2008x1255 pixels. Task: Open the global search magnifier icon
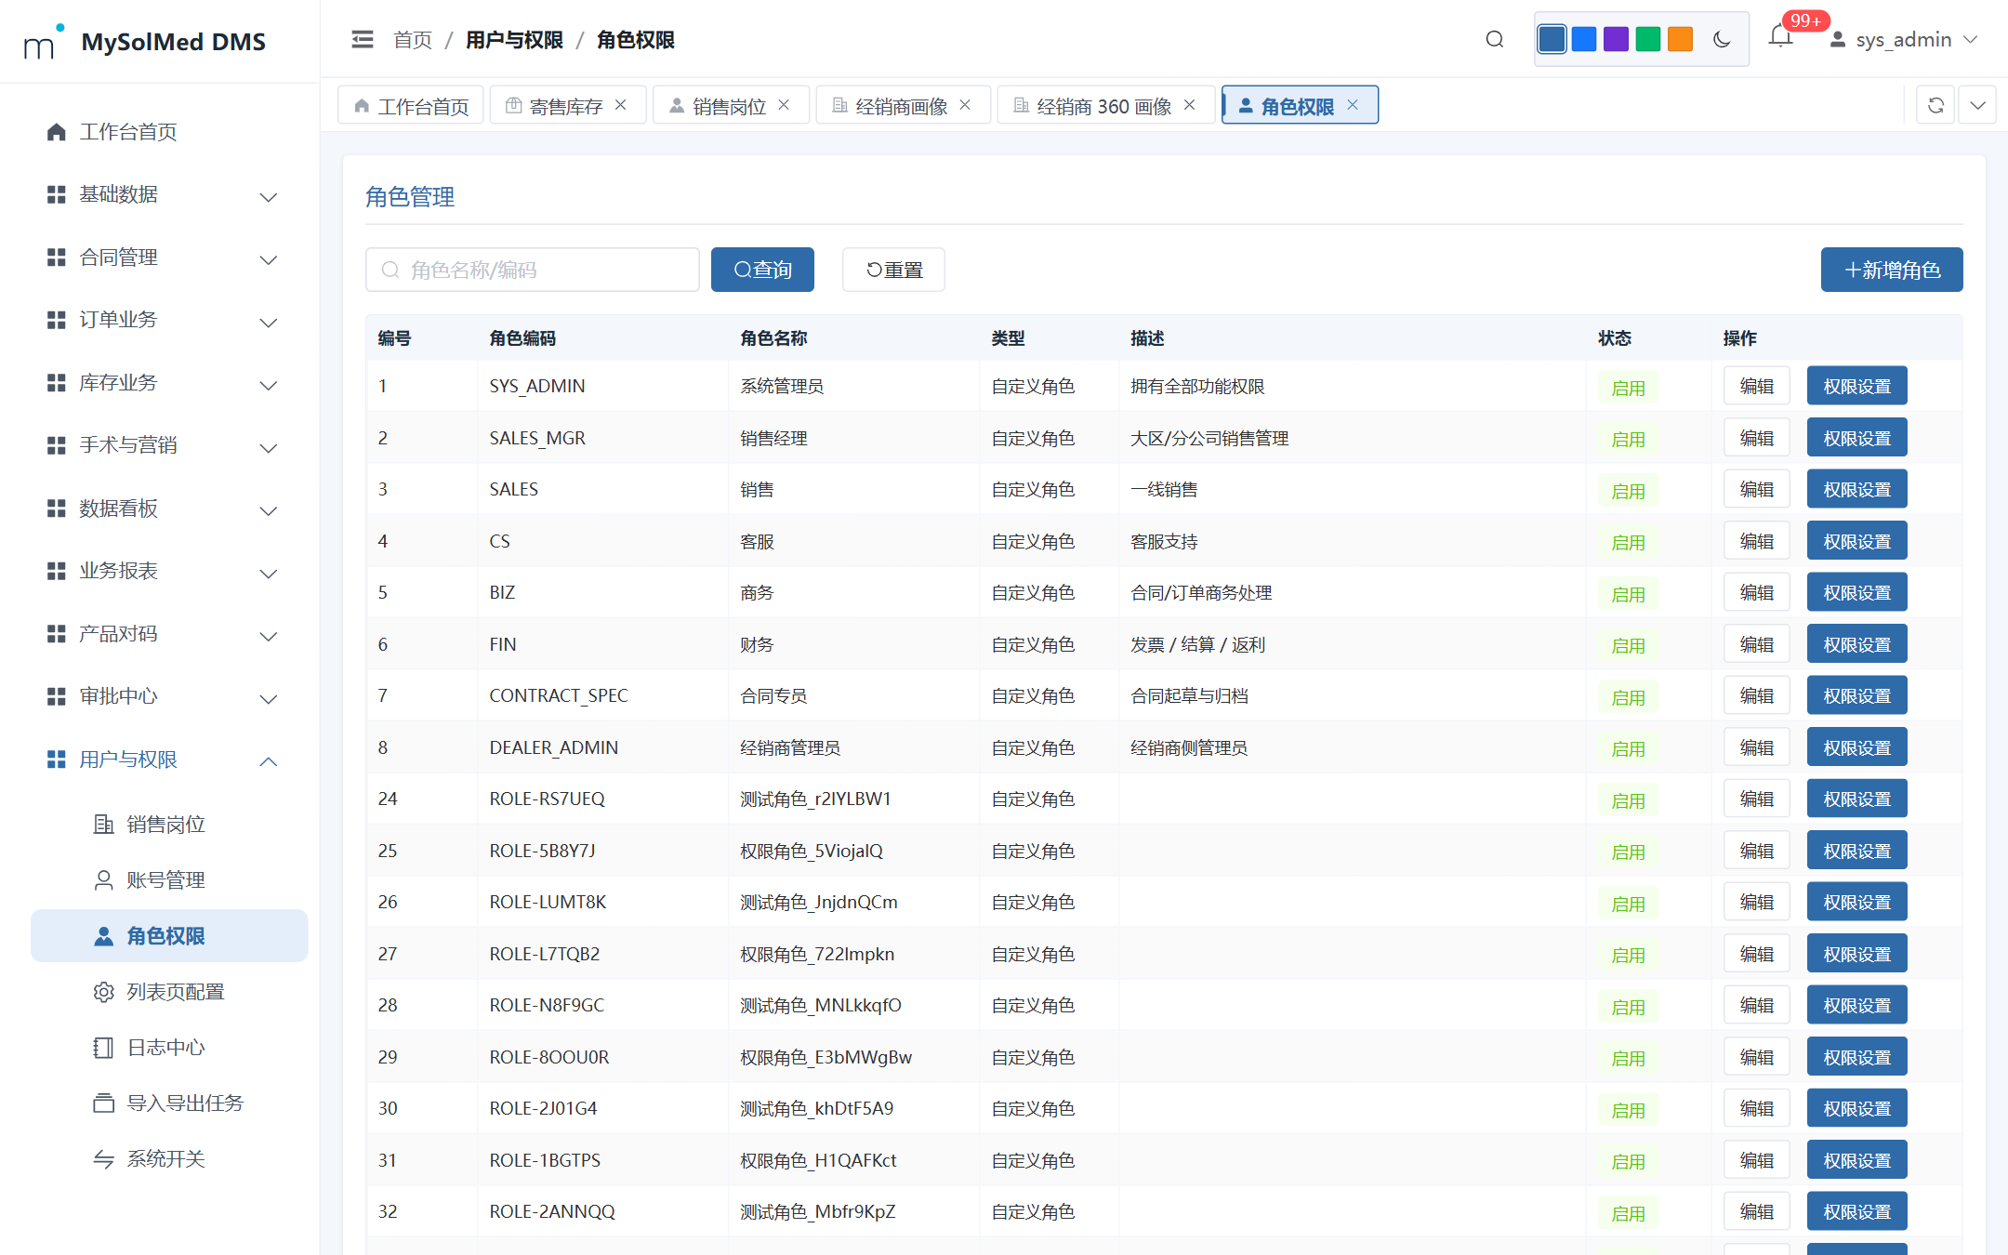[1494, 39]
